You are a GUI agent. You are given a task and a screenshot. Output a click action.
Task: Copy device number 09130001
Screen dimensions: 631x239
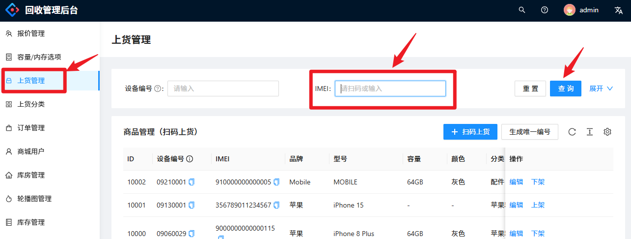coord(192,205)
